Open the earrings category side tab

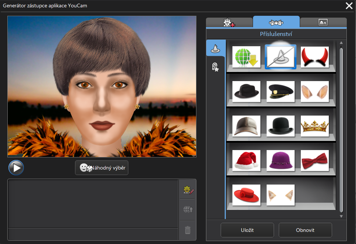(216, 67)
